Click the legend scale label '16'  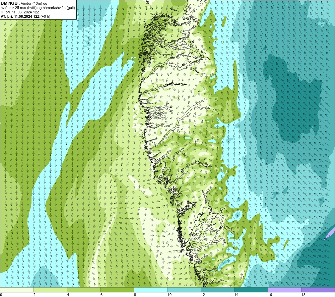coord(270,295)
